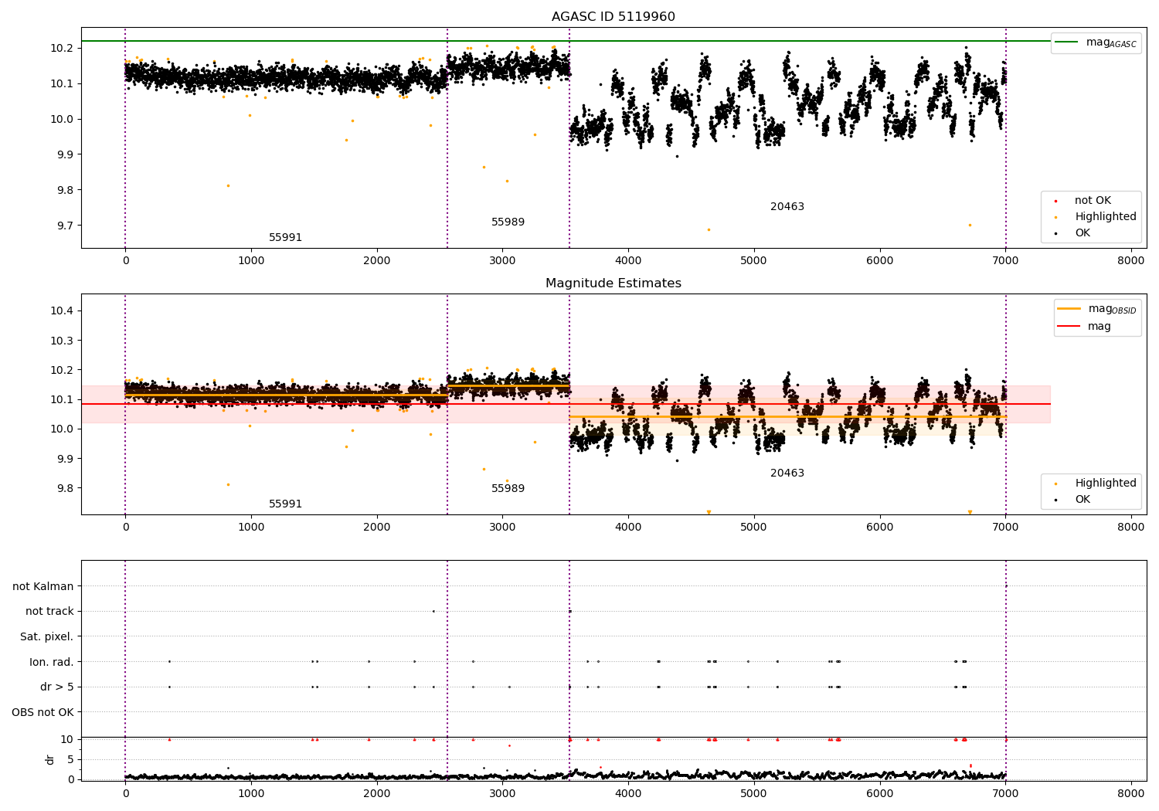Click obsid label 55989 in the AGASC ID plot
Viewport: 1159px width, 811px height.
pyautogui.click(x=508, y=222)
